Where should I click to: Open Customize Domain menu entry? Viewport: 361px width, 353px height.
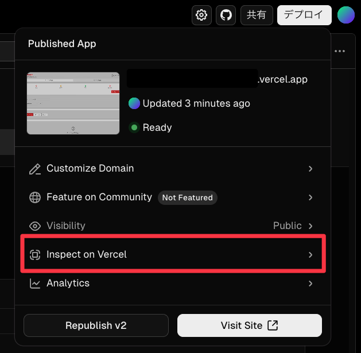[173, 169]
